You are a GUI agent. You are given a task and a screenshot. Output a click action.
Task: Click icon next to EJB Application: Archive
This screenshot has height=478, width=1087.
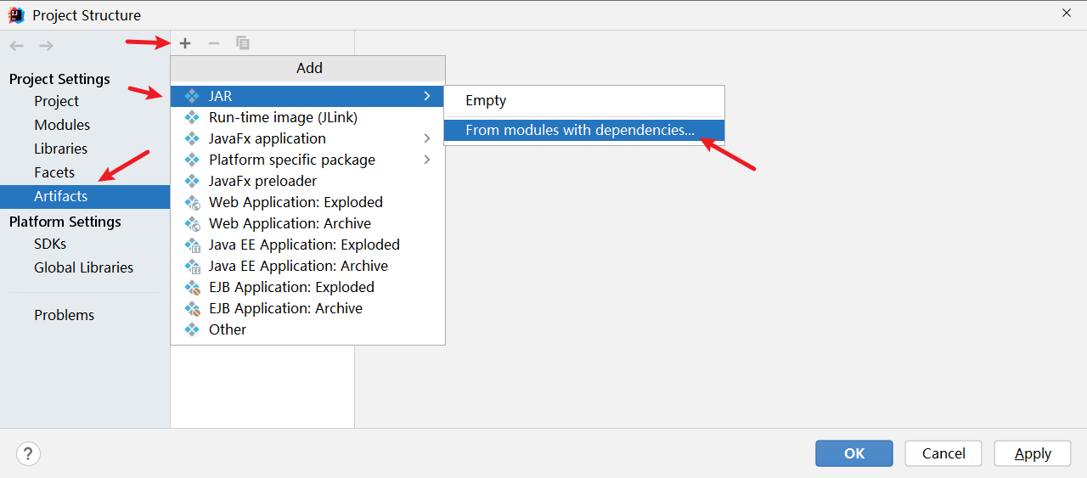[193, 308]
